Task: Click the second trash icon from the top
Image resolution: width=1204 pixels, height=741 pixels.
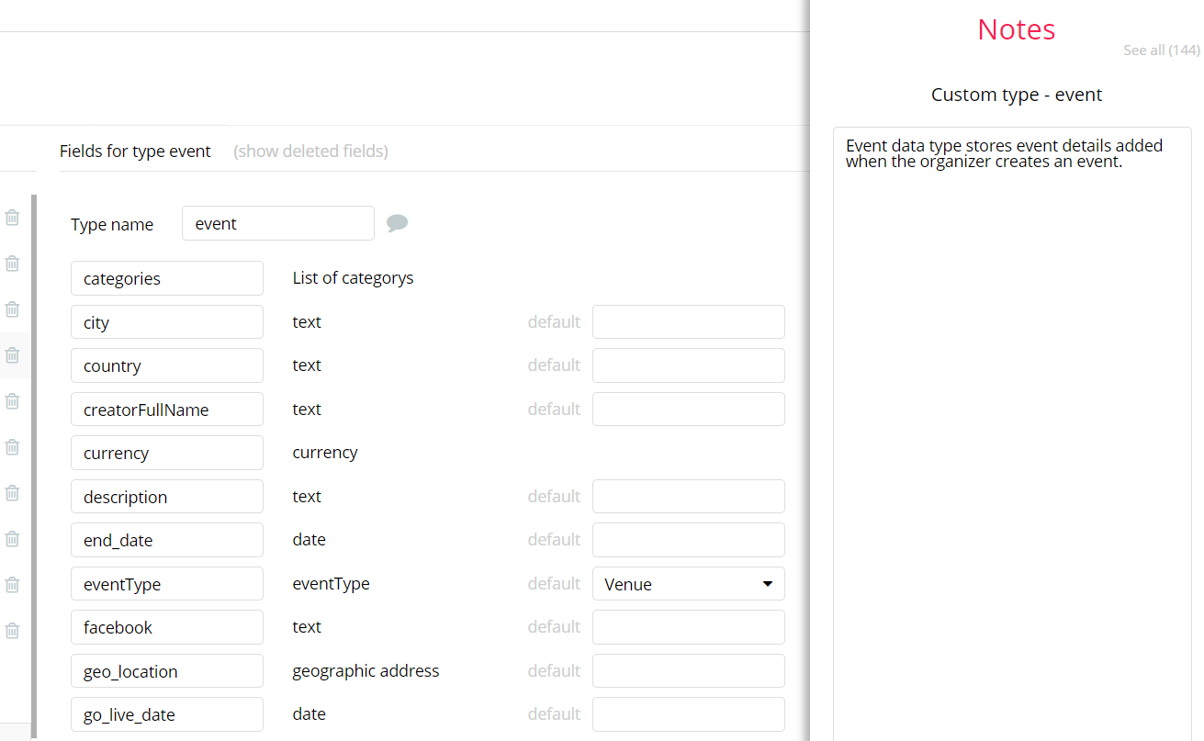Action: tap(12, 264)
